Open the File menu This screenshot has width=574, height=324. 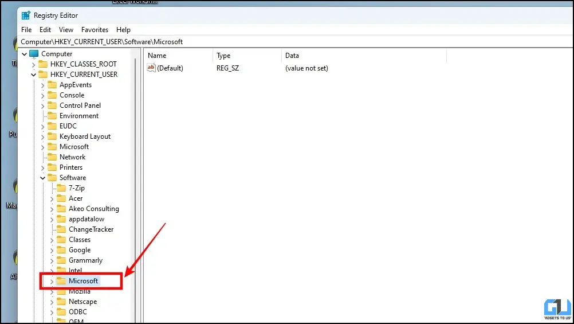(x=26, y=30)
